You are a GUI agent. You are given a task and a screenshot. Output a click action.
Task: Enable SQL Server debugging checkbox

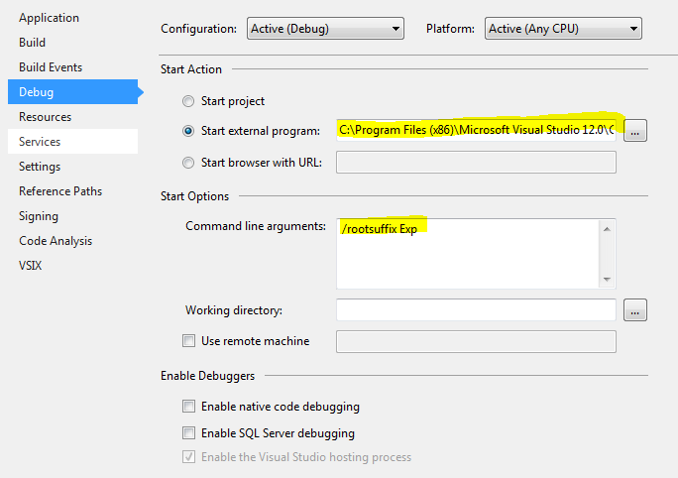point(188,433)
